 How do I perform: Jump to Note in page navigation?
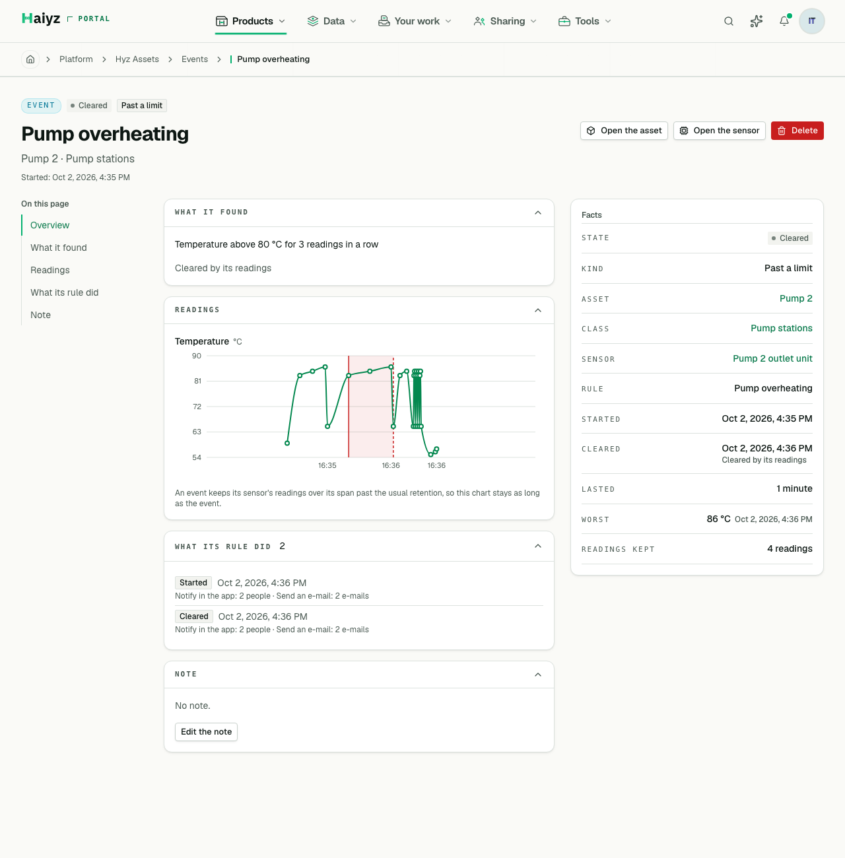coord(41,315)
